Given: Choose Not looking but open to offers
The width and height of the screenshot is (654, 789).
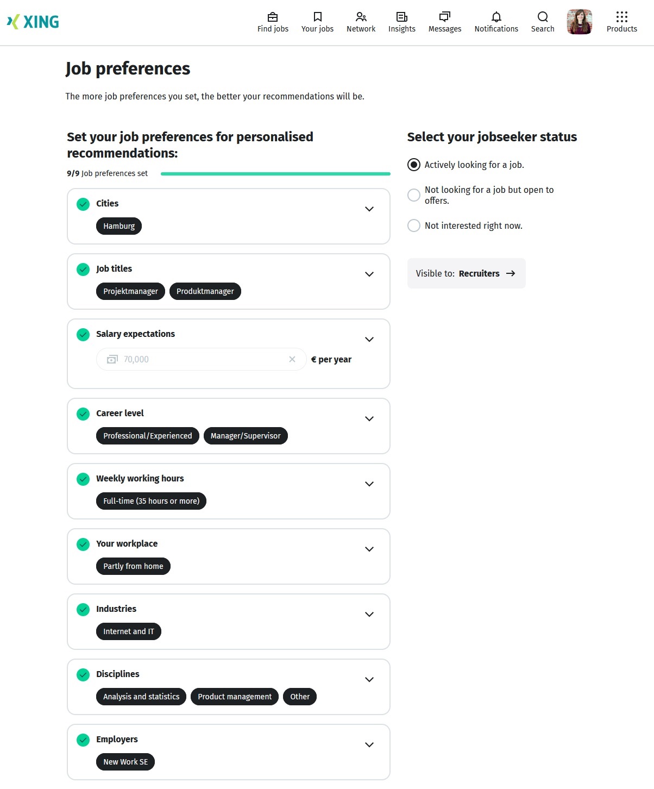Looking at the screenshot, I should [414, 195].
